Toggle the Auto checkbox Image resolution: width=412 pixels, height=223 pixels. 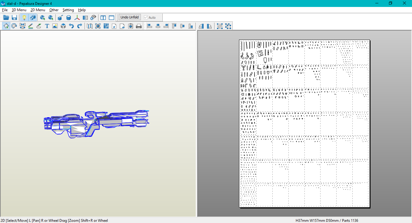click(x=150, y=18)
